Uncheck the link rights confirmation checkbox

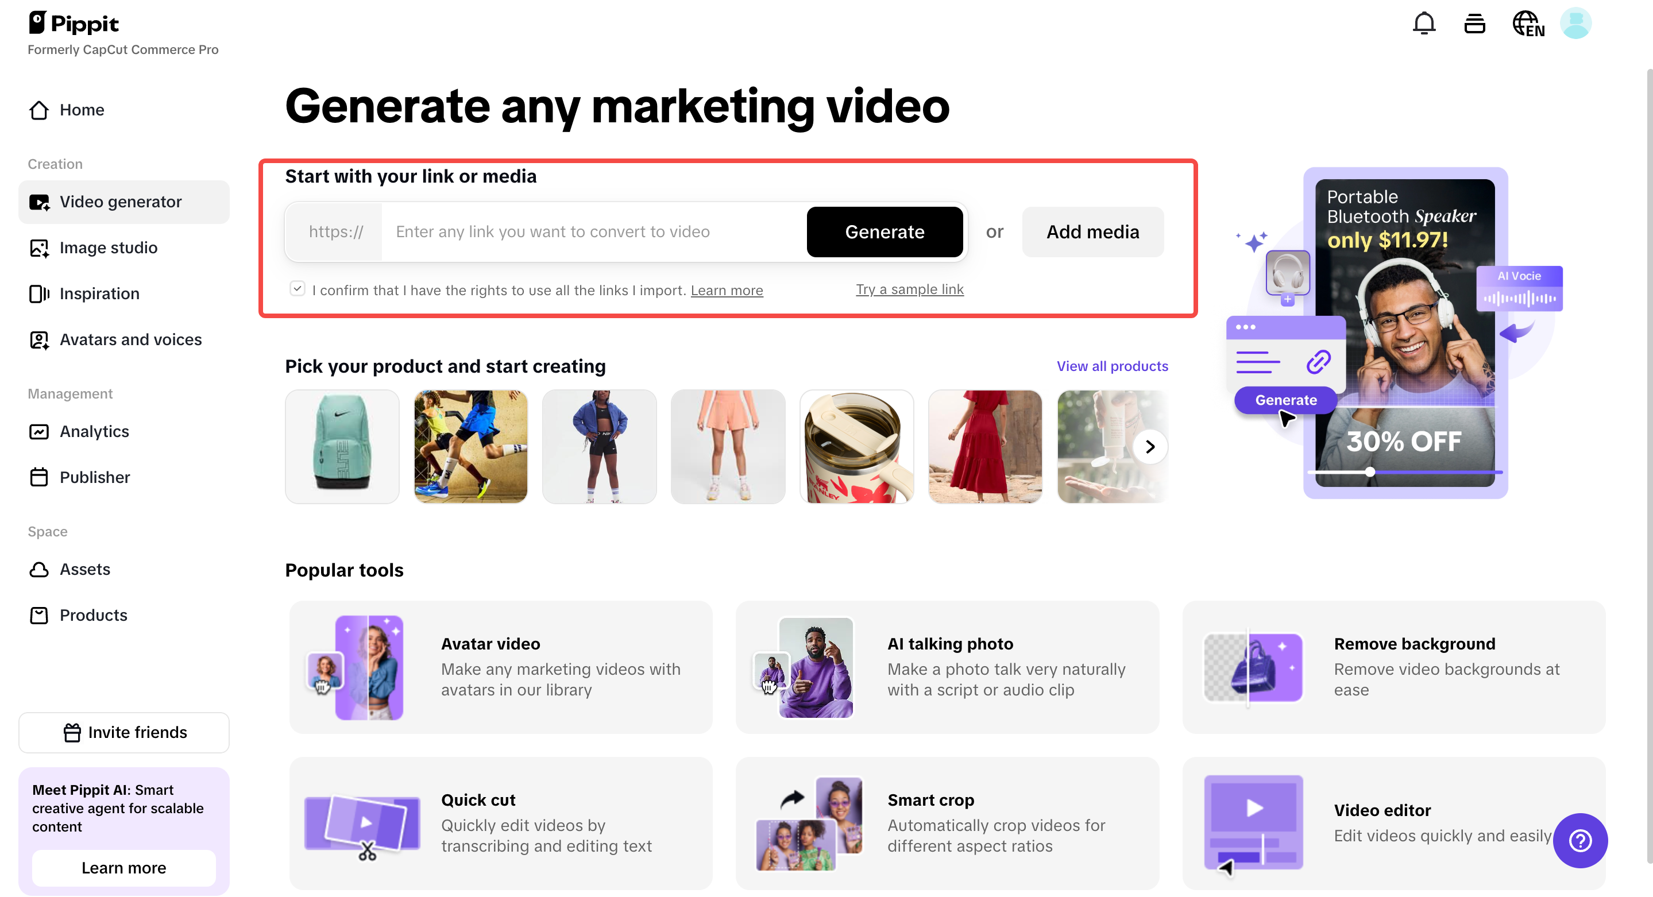click(297, 289)
